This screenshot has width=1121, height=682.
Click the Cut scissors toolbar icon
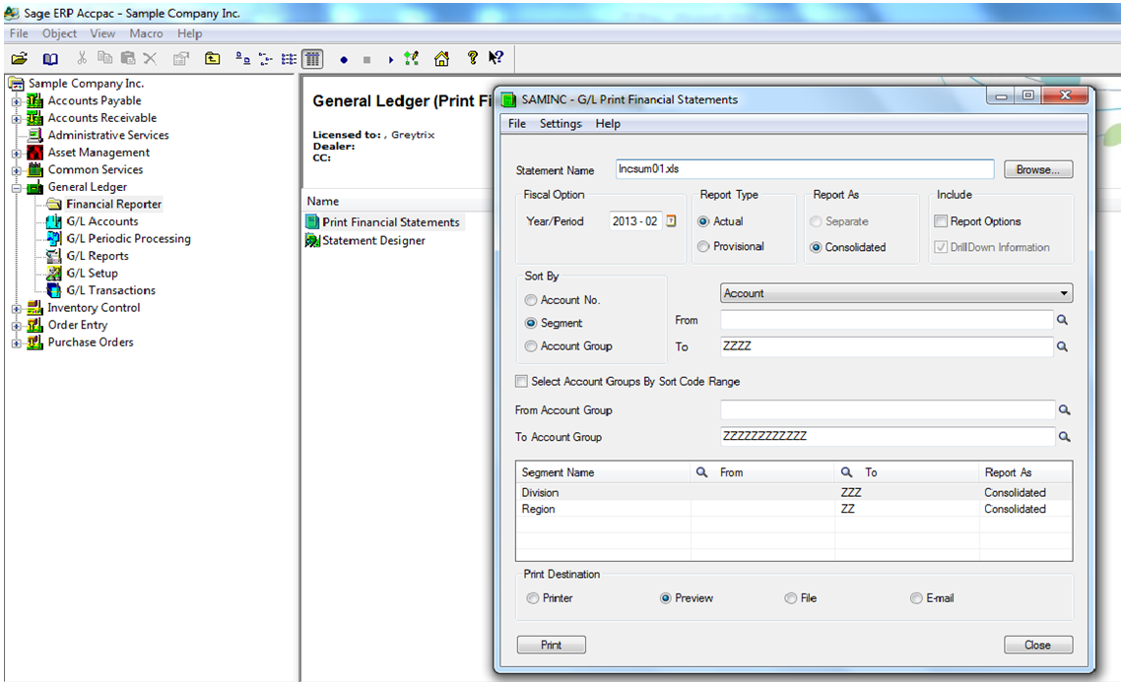pos(82,59)
